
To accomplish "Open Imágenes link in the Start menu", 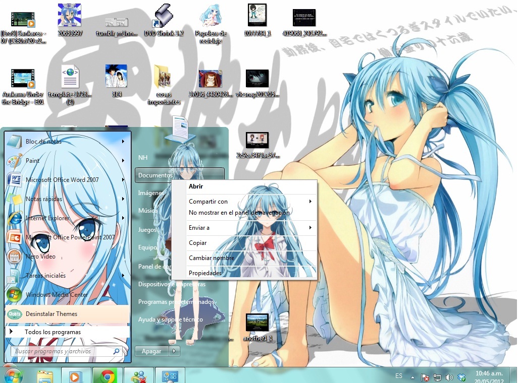I will pos(151,193).
